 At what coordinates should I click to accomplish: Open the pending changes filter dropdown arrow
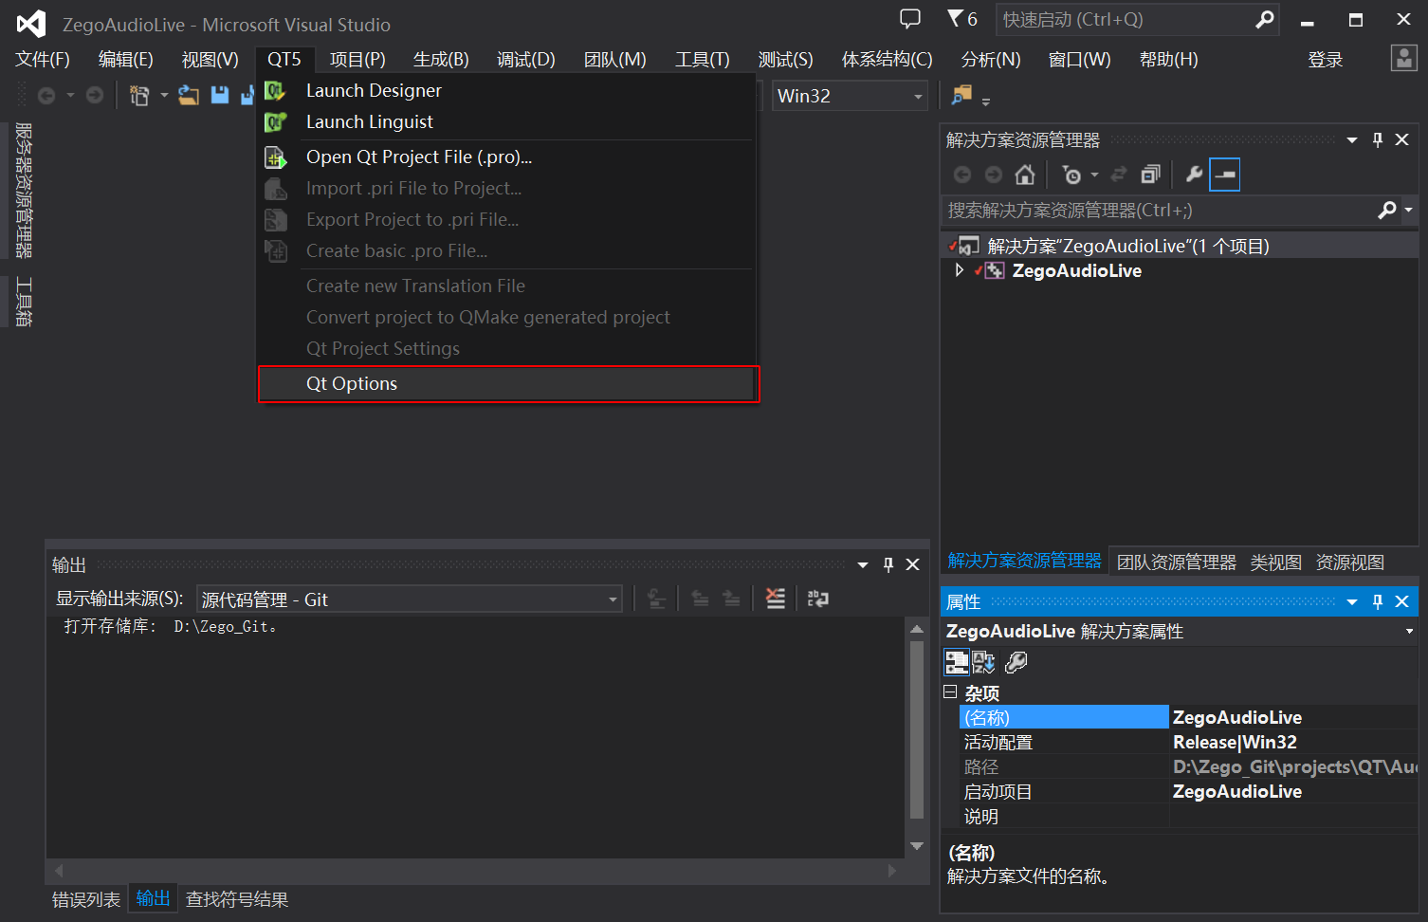point(1094,175)
